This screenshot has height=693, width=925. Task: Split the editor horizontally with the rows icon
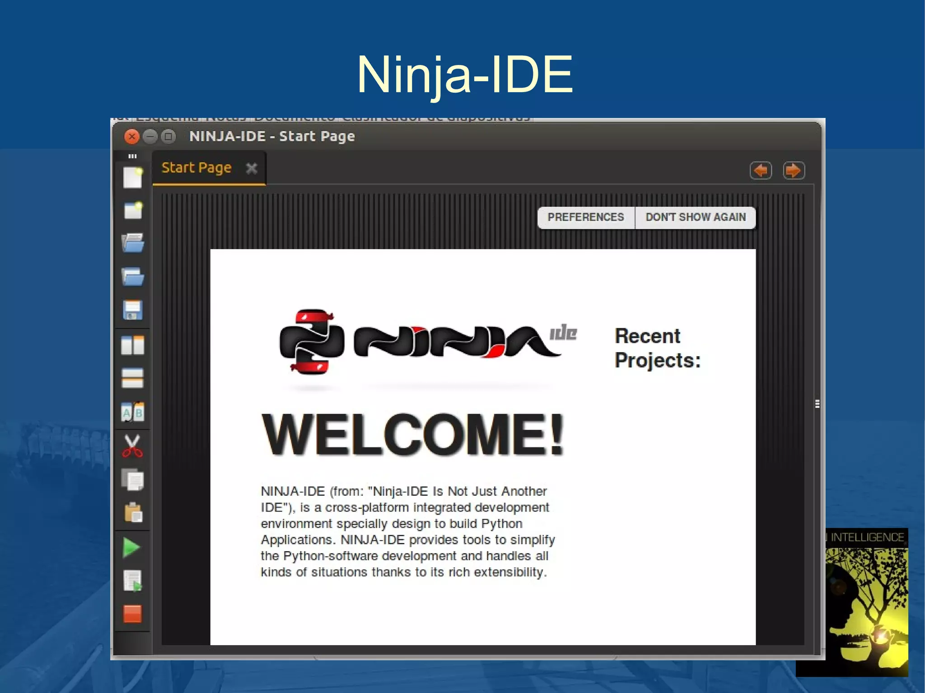[x=132, y=378]
